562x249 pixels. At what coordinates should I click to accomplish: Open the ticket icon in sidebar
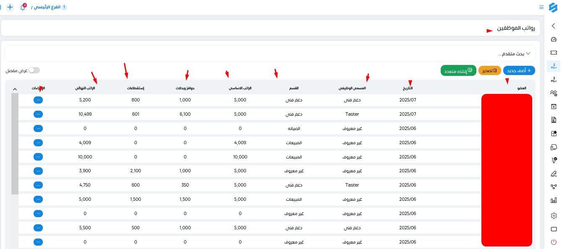553,53
